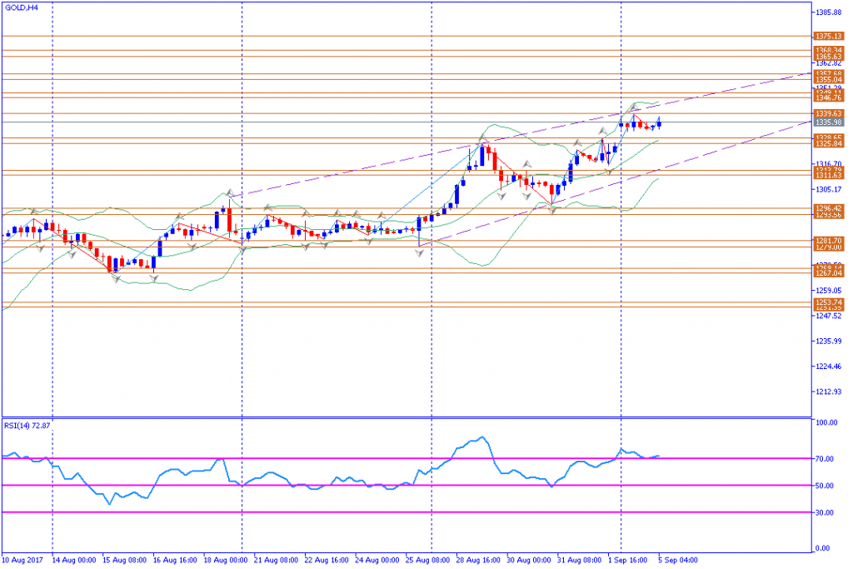
Task: Select the 1212.93 price axis label
Action: pyautogui.click(x=828, y=392)
